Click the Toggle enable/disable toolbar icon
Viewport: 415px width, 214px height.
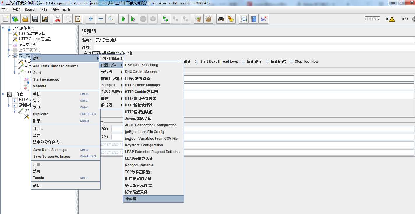pos(110,19)
